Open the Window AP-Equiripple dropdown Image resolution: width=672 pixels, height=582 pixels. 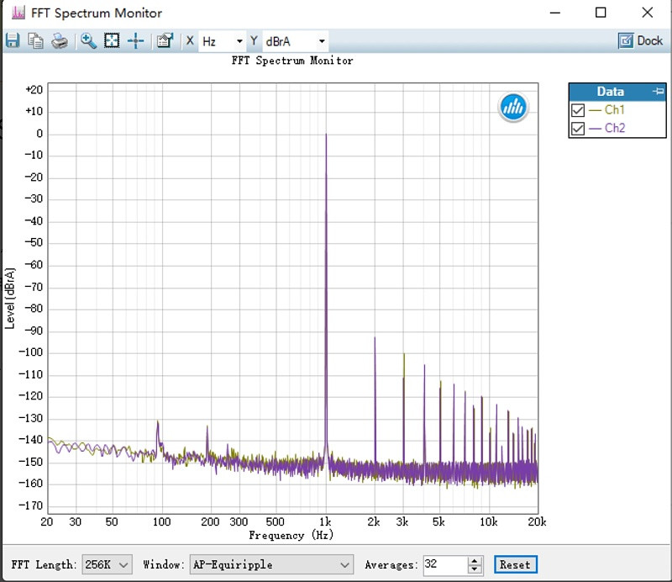(271, 564)
